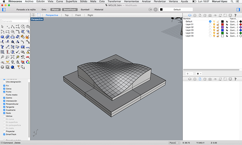Uncheck the SmartTrack checkbox
The height and width of the screenshot is (145, 242).
pos(4,134)
